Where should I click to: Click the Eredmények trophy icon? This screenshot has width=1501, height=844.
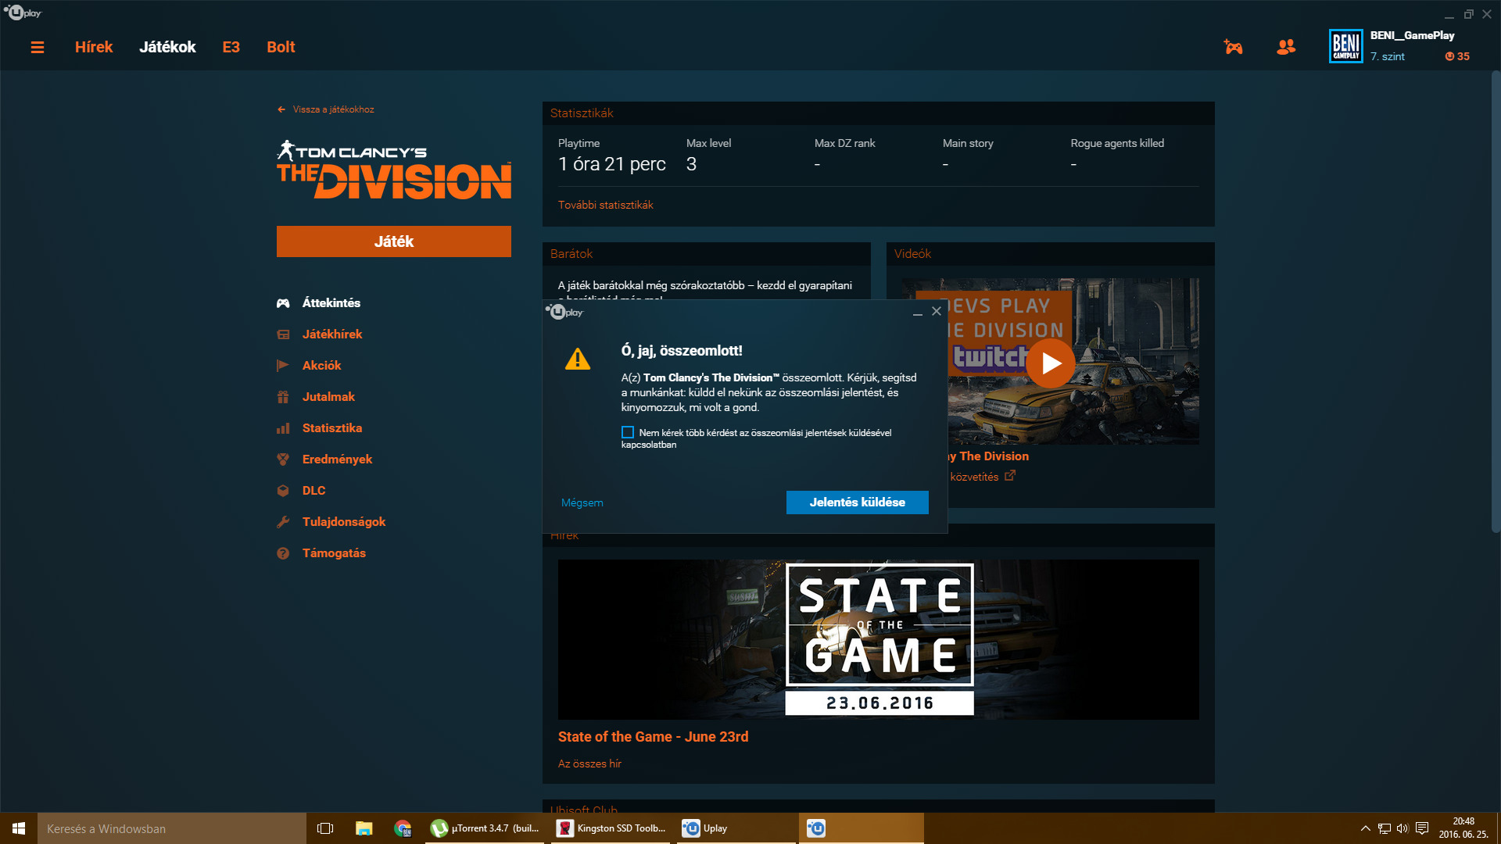(283, 460)
